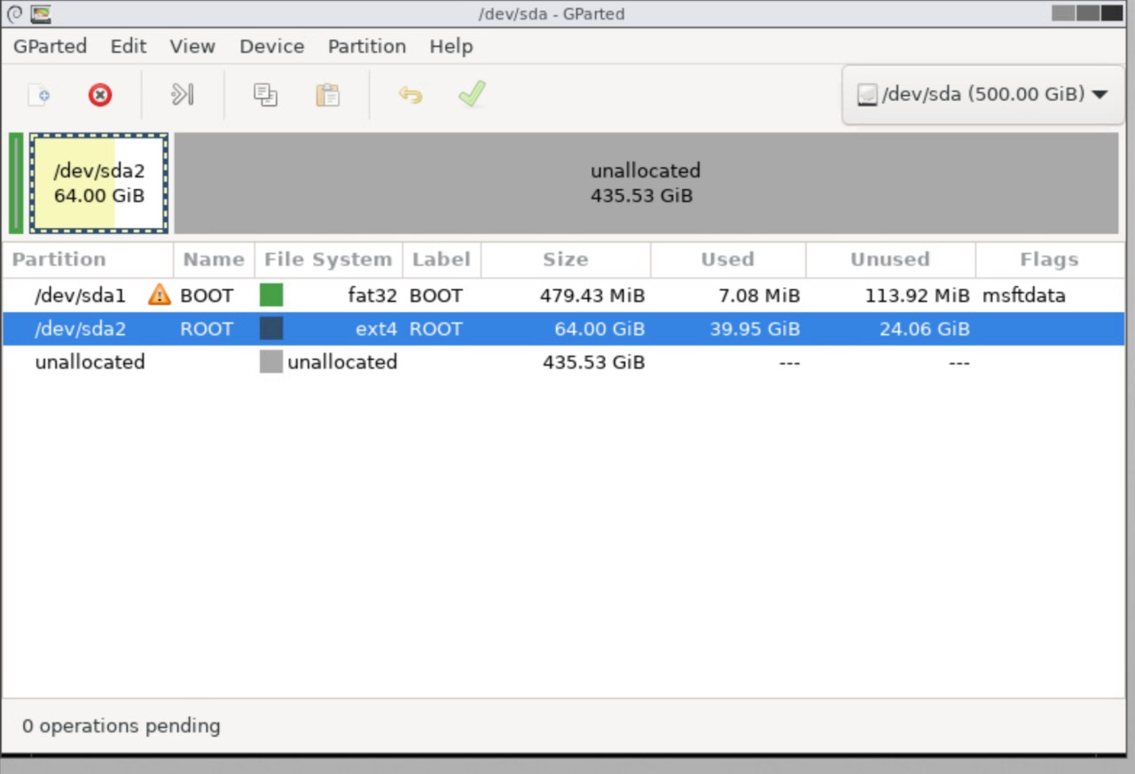
Task: Click the green Apply All Operations checkmark
Action: [x=472, y=94]
